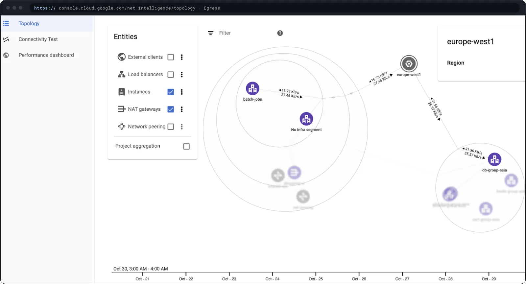Screen dimensions: 526x284
Task: Enable the External clients checkbox
Action: pos(171,57)
